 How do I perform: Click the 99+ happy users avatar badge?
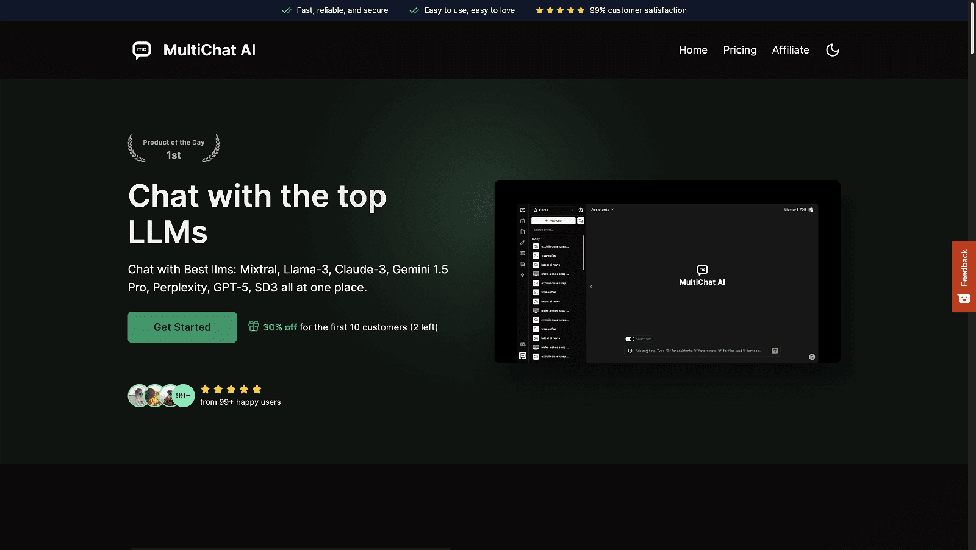pos(183,396)
